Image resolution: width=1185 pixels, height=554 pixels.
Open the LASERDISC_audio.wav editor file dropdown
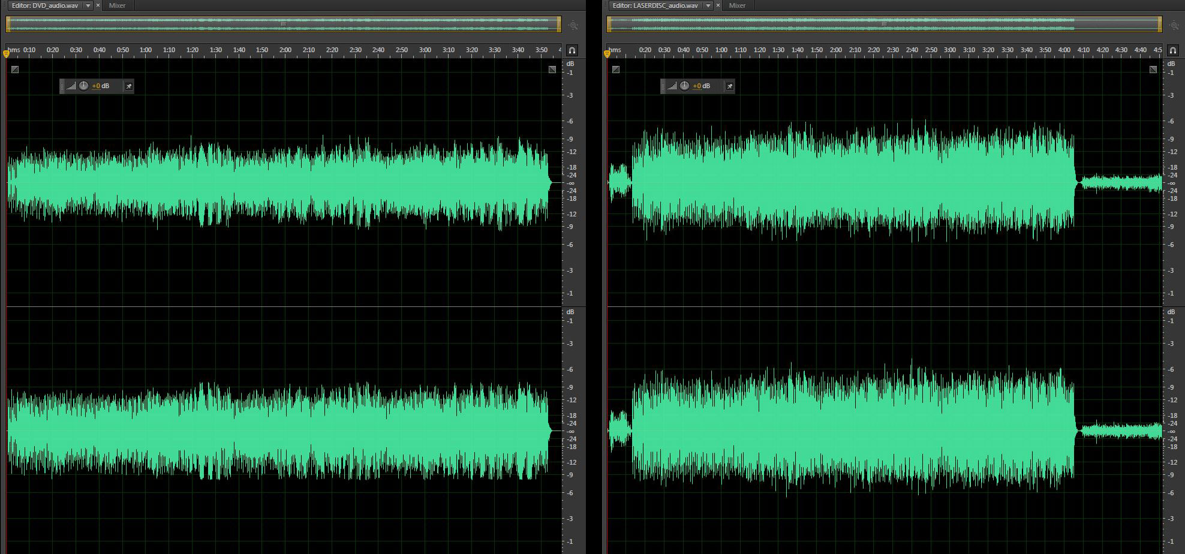tap(708, 5)
